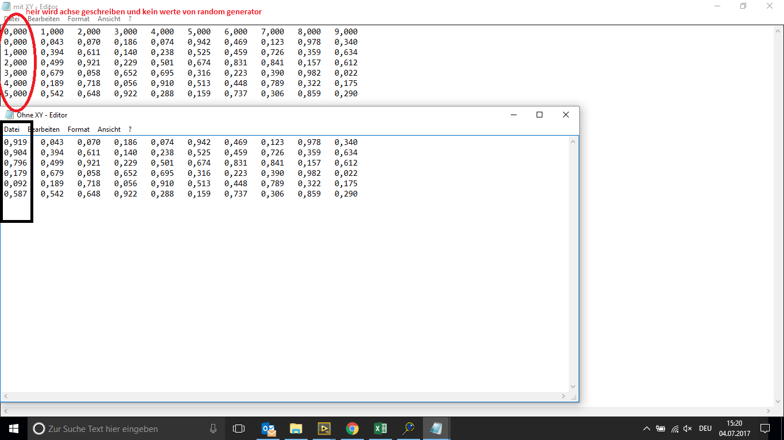Viewport: 784px width, 440px height.
Task: Click value 0,634 in the mit XY window
Action: [346, 52]
